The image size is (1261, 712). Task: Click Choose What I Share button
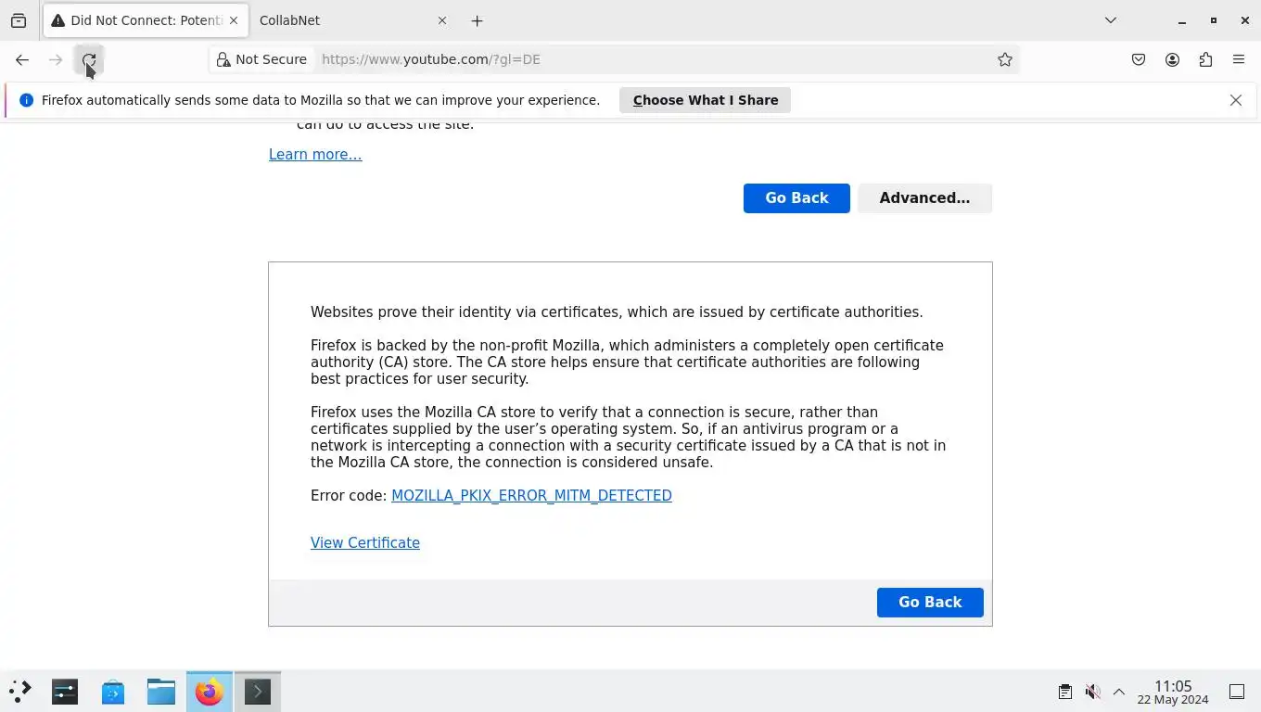click(x=705, y=100)
